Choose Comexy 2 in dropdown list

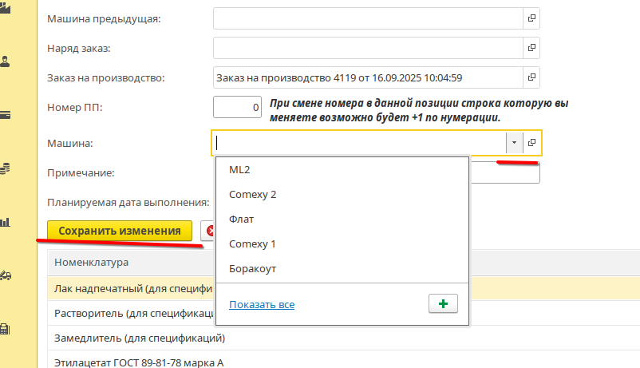coord(252,194)
